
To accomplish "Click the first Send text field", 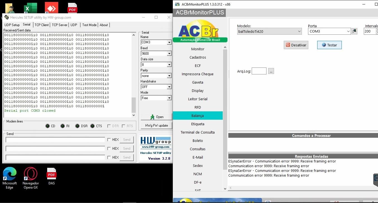I will tap(55, 140).
